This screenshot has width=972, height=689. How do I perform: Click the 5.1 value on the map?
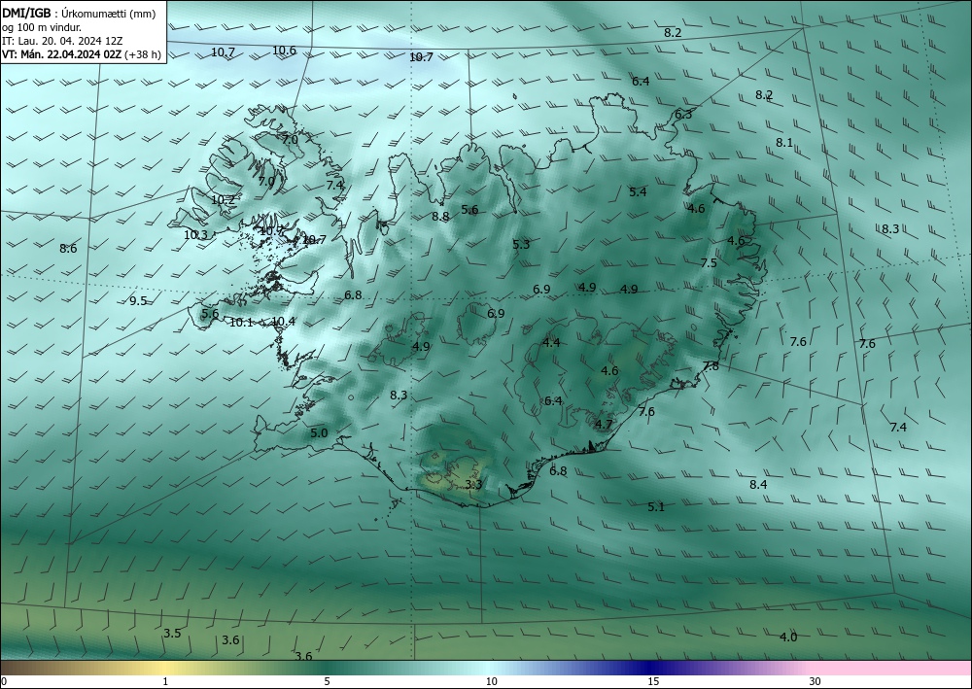[x=656, y=507]
